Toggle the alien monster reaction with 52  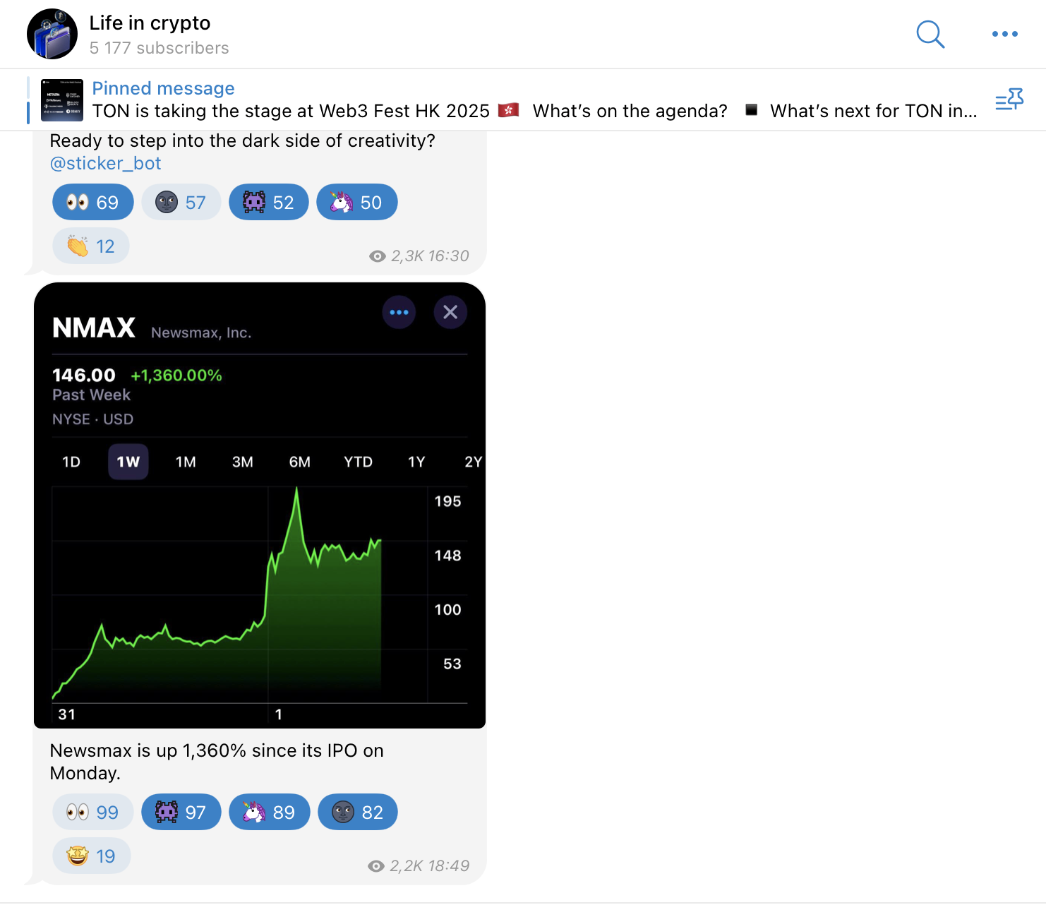click(x=268, y=203)
